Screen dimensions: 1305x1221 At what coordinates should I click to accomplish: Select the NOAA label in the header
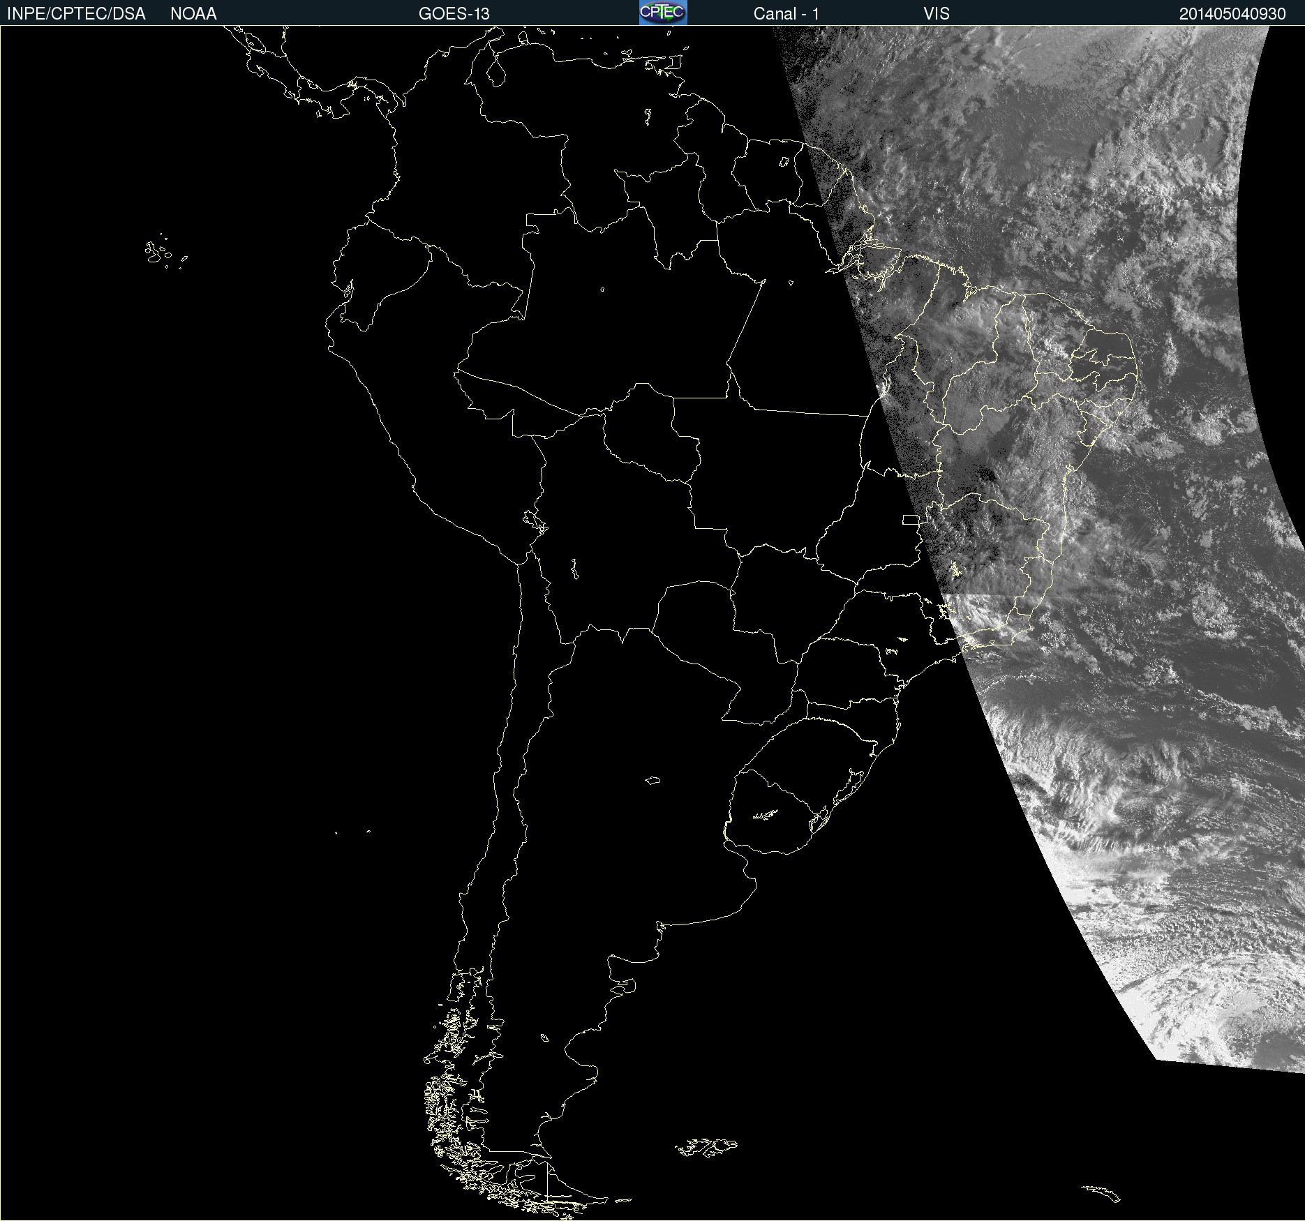coord(193,14)
